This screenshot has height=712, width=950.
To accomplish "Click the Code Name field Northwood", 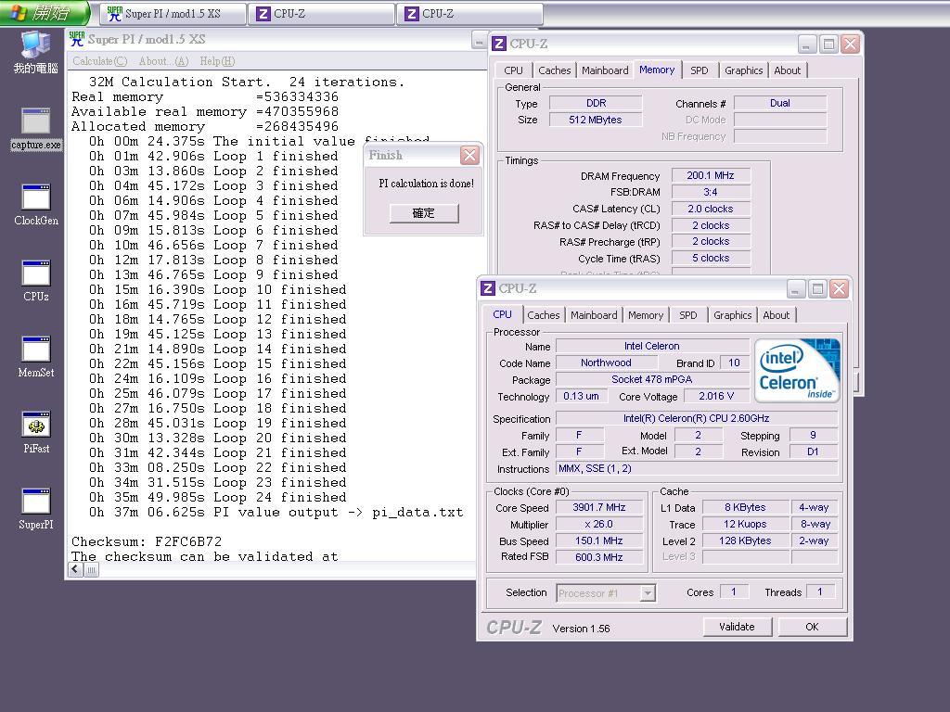I will [x=607, y=362].
